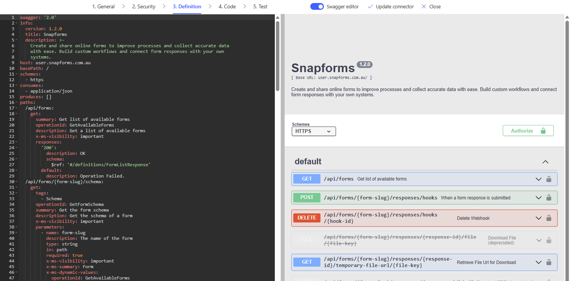Go to the 1. General step
Viewport: 570px width, 281px height.
tap(103, 6)
